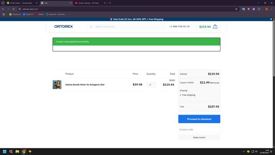The width and height of the screenshot is (275, 155).
Task: Open File Explorer from taskbar
Action: (17, 152)
